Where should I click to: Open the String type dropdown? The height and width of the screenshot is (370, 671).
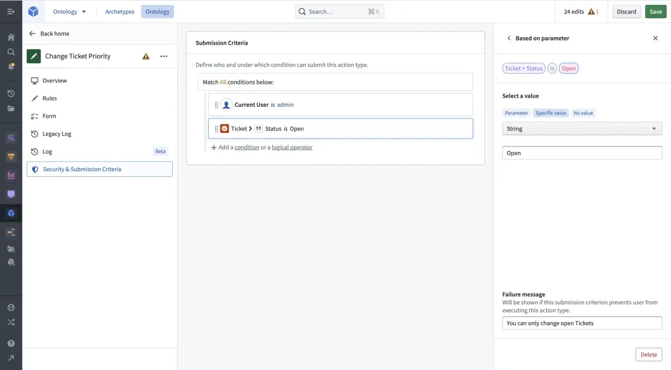pyautogui.click(x=582, y=129)
